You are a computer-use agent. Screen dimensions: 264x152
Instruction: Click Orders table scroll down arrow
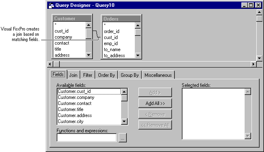138,55
